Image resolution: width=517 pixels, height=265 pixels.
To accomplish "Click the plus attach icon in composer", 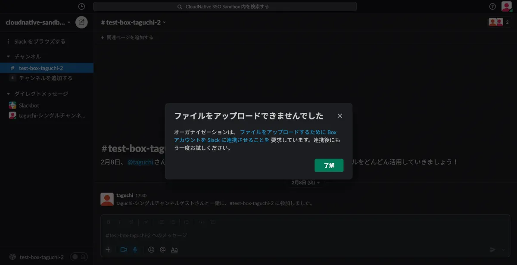I will (109, 249).
